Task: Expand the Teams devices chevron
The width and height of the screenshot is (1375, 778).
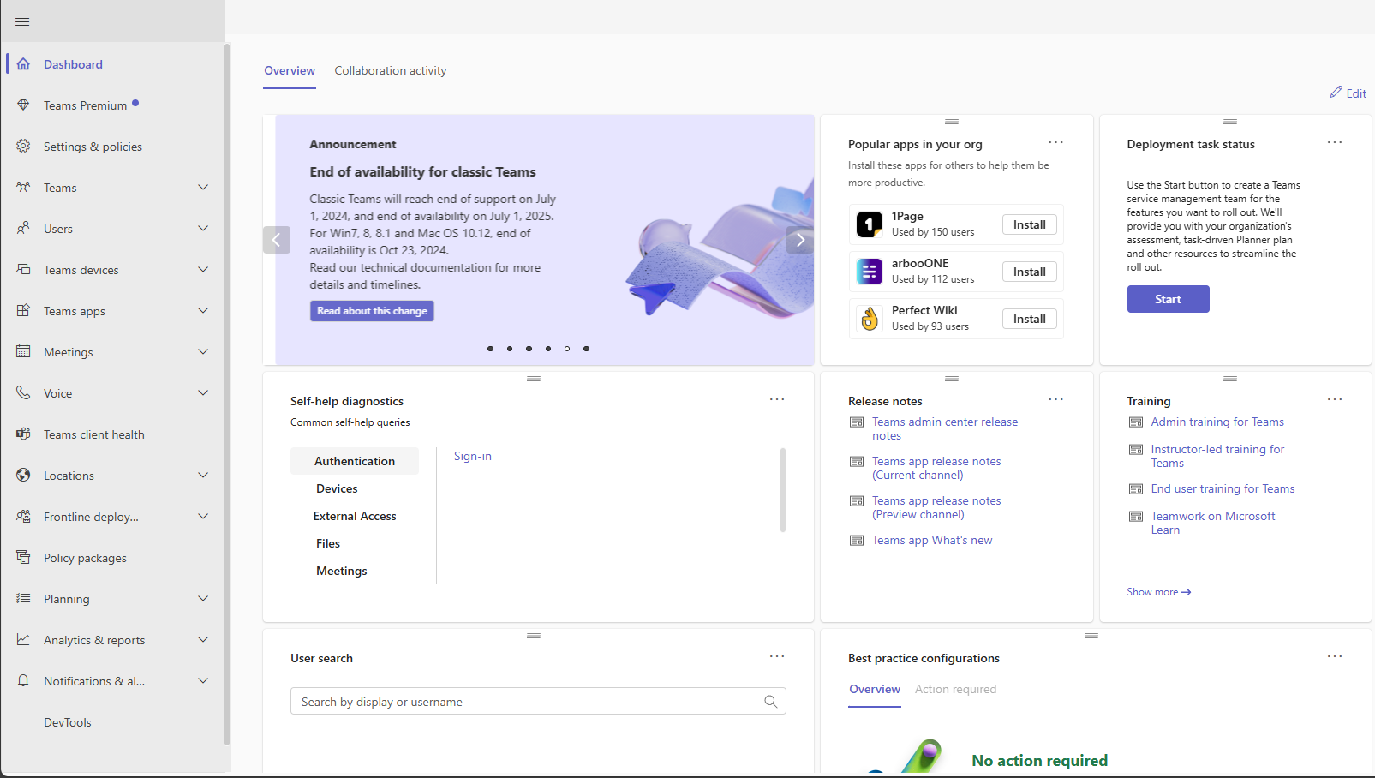Action: point(203,270)
